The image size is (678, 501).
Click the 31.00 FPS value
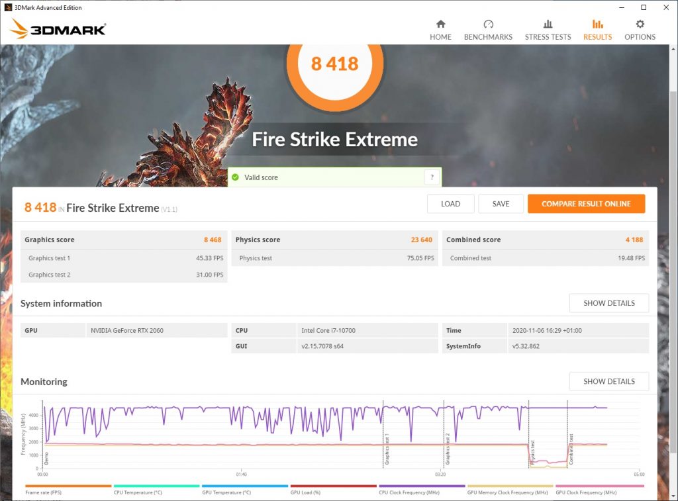tap(210, 275)
